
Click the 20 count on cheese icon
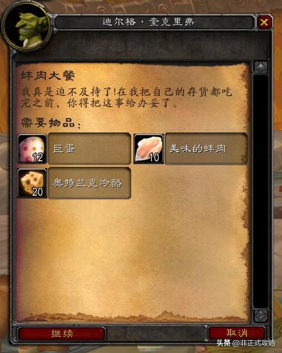click(37, 192)
